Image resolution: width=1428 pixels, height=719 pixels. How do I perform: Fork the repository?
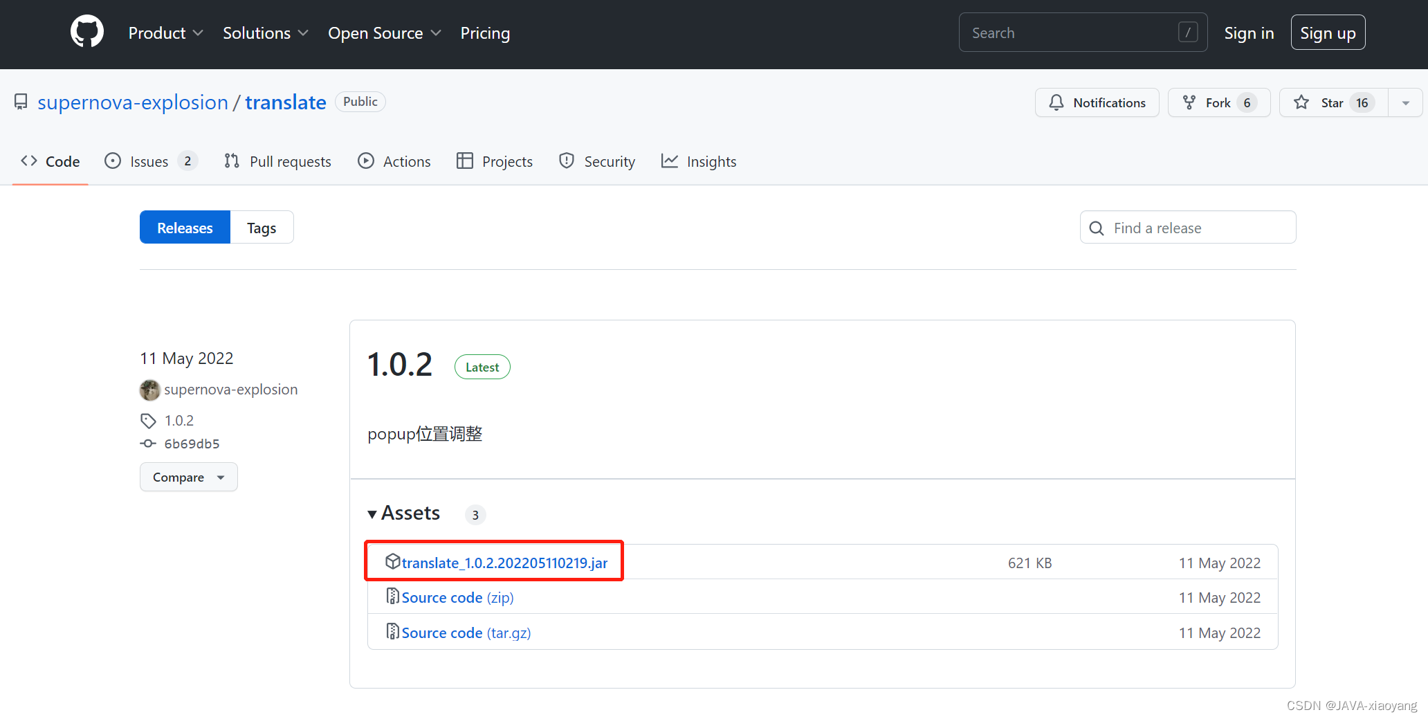(1219, 103)
